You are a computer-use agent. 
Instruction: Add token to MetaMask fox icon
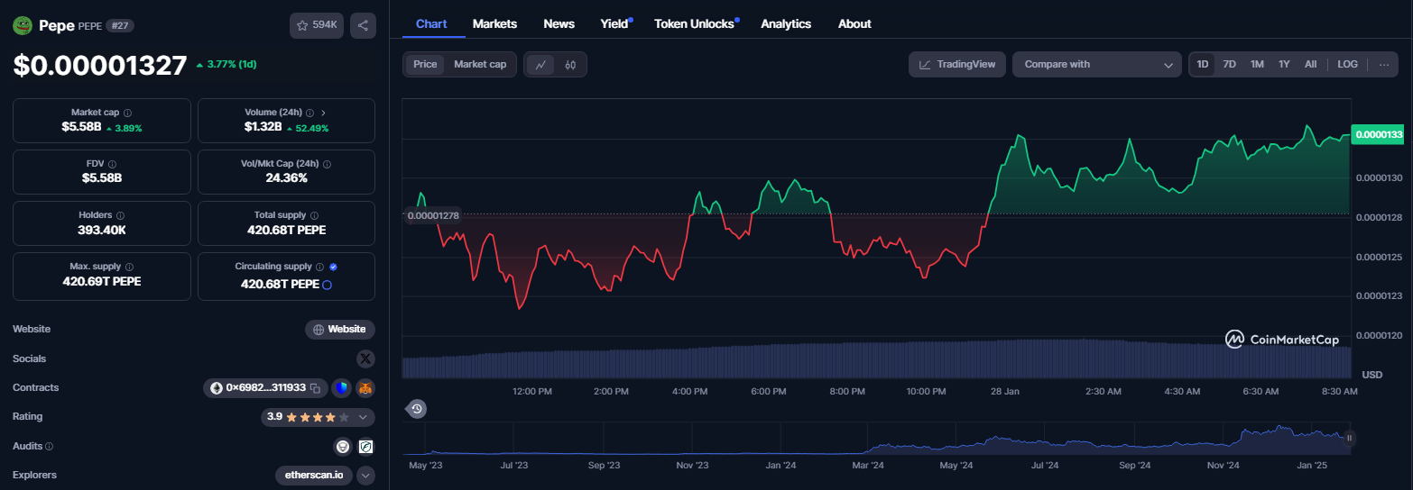(365, 388)
